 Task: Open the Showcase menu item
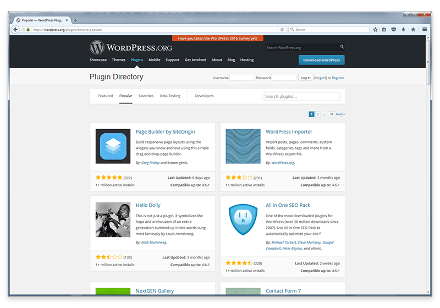pos(98,60)
